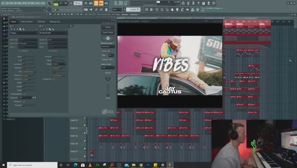This screenshot has height=168, width=297.
Task: Open the Line snap dropdown
Action: (117, 9)
